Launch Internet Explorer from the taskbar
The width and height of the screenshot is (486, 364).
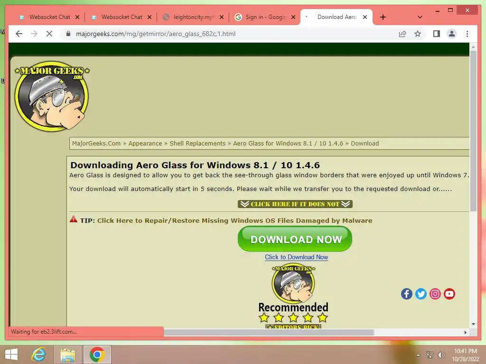39,355
